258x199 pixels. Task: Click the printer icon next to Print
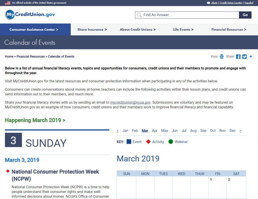tap(222, 57)
